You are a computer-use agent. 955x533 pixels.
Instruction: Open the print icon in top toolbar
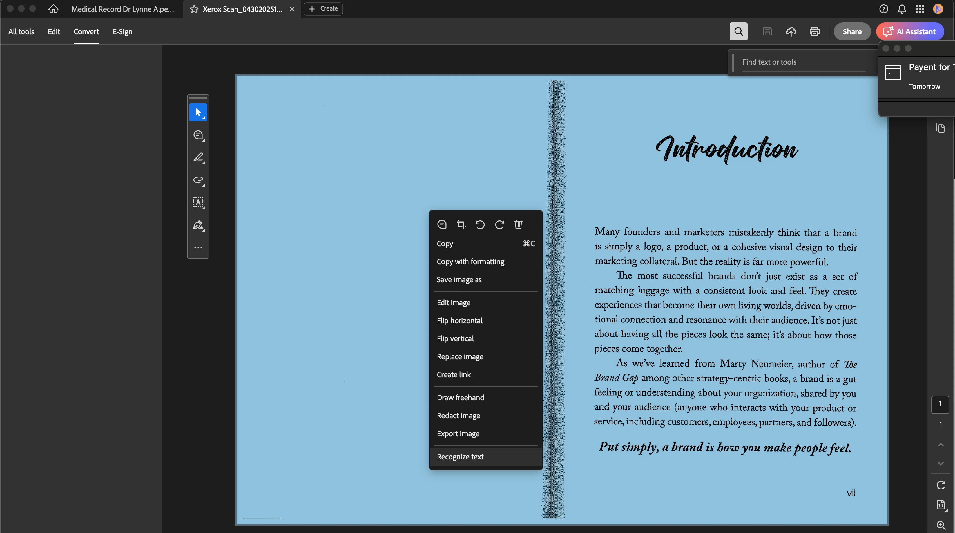[x=814, y=31]
